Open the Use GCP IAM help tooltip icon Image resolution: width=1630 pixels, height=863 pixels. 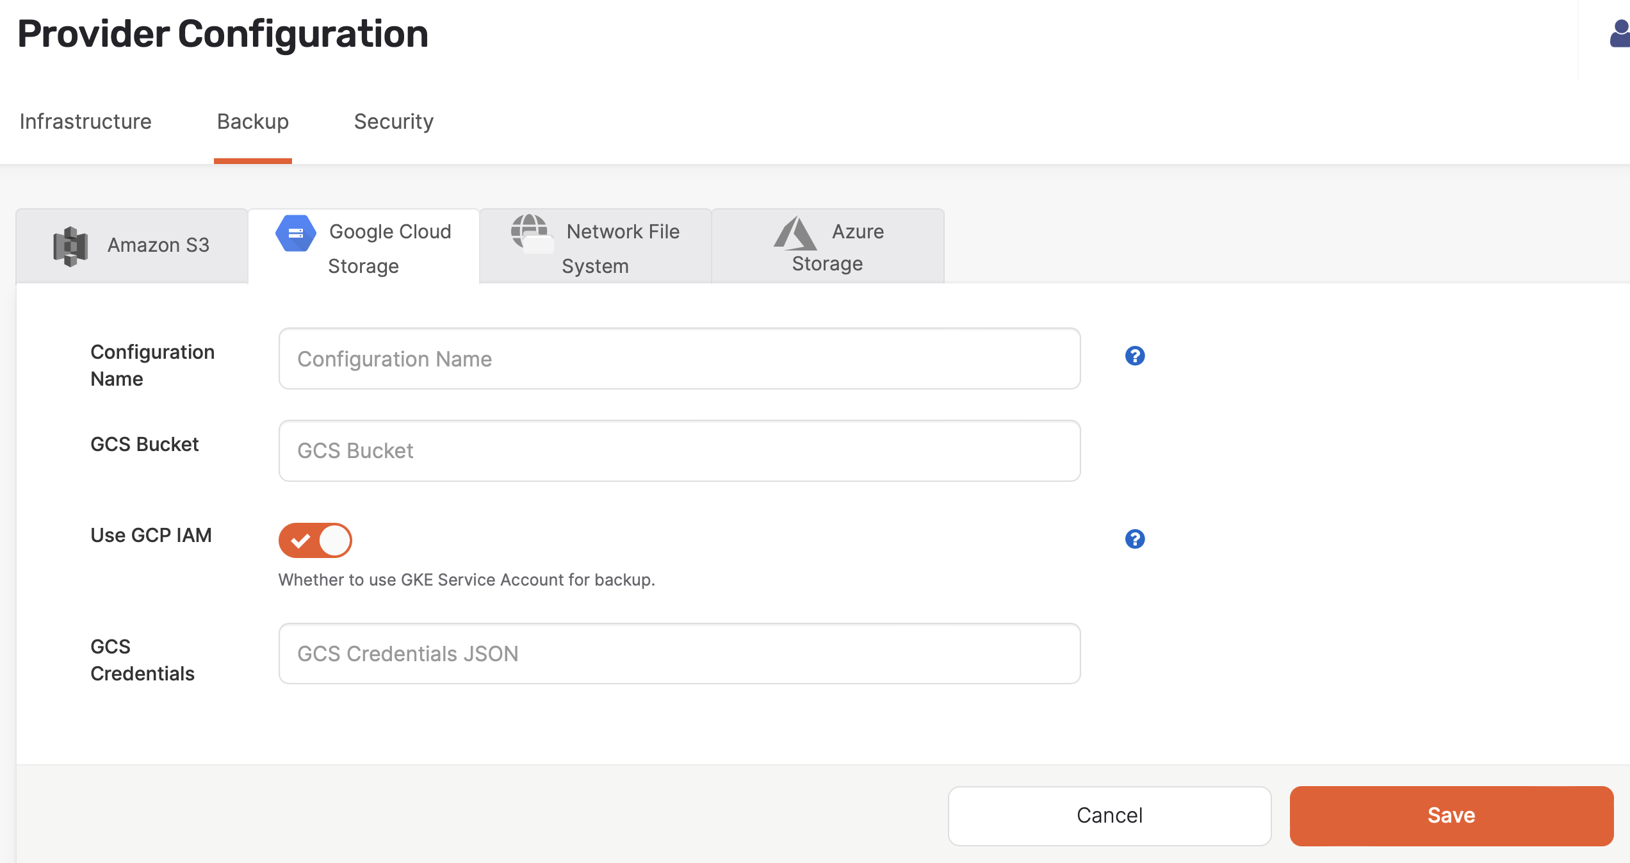click(1136, 539)
